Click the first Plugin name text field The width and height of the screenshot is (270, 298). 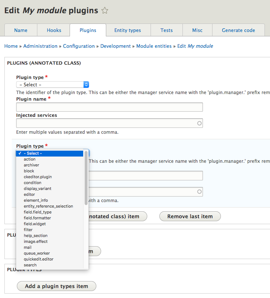[x=109, y=107]
